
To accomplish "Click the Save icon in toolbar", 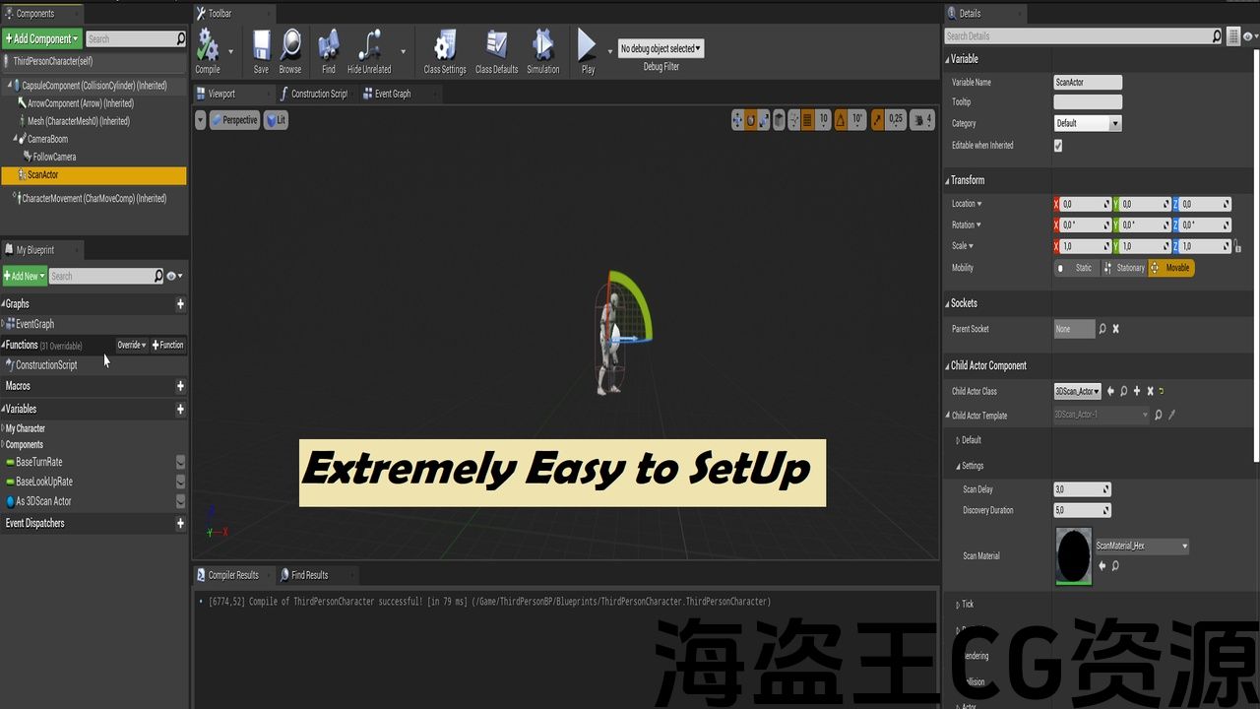I will [261, 47].
